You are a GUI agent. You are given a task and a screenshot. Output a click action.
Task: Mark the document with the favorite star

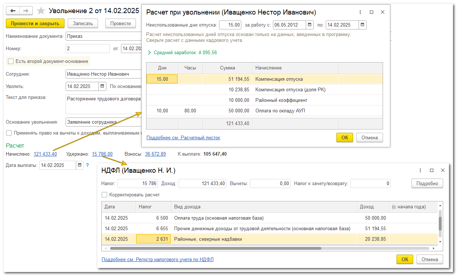tap(41, 11)
